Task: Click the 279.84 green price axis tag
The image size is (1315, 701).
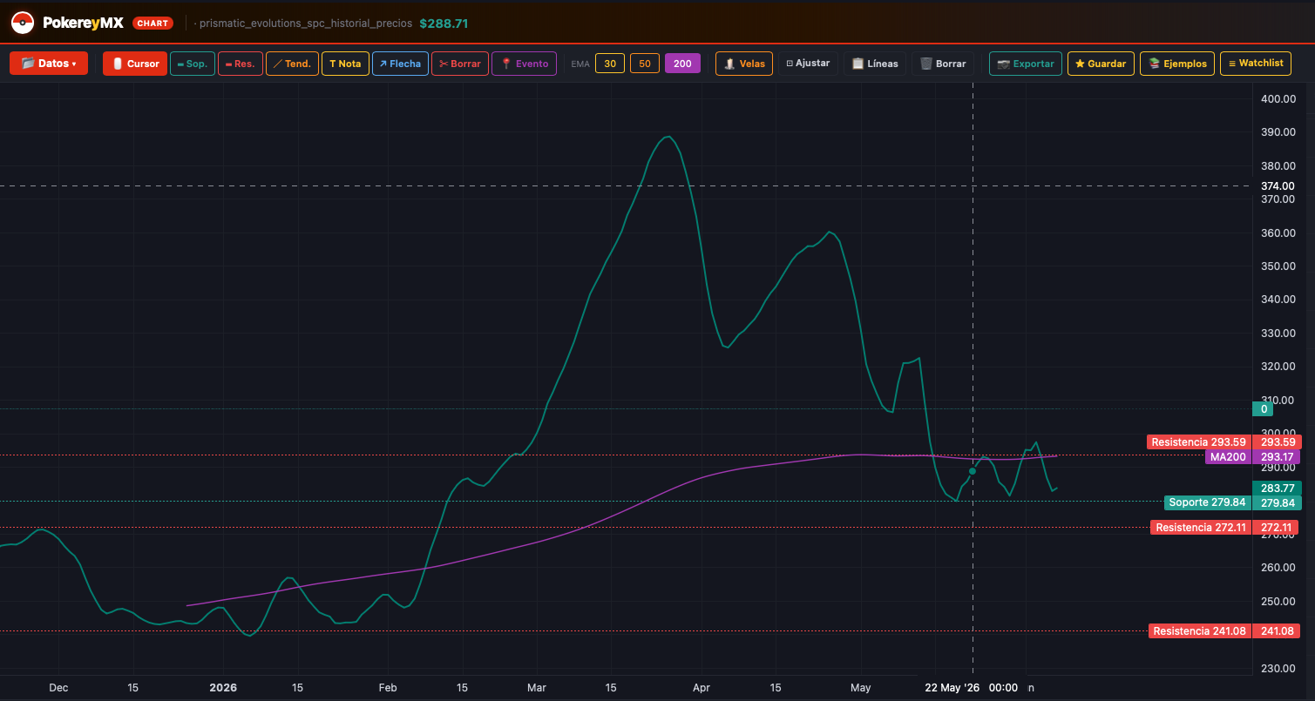Action: pyautogui.click(x=1277, y=502)
